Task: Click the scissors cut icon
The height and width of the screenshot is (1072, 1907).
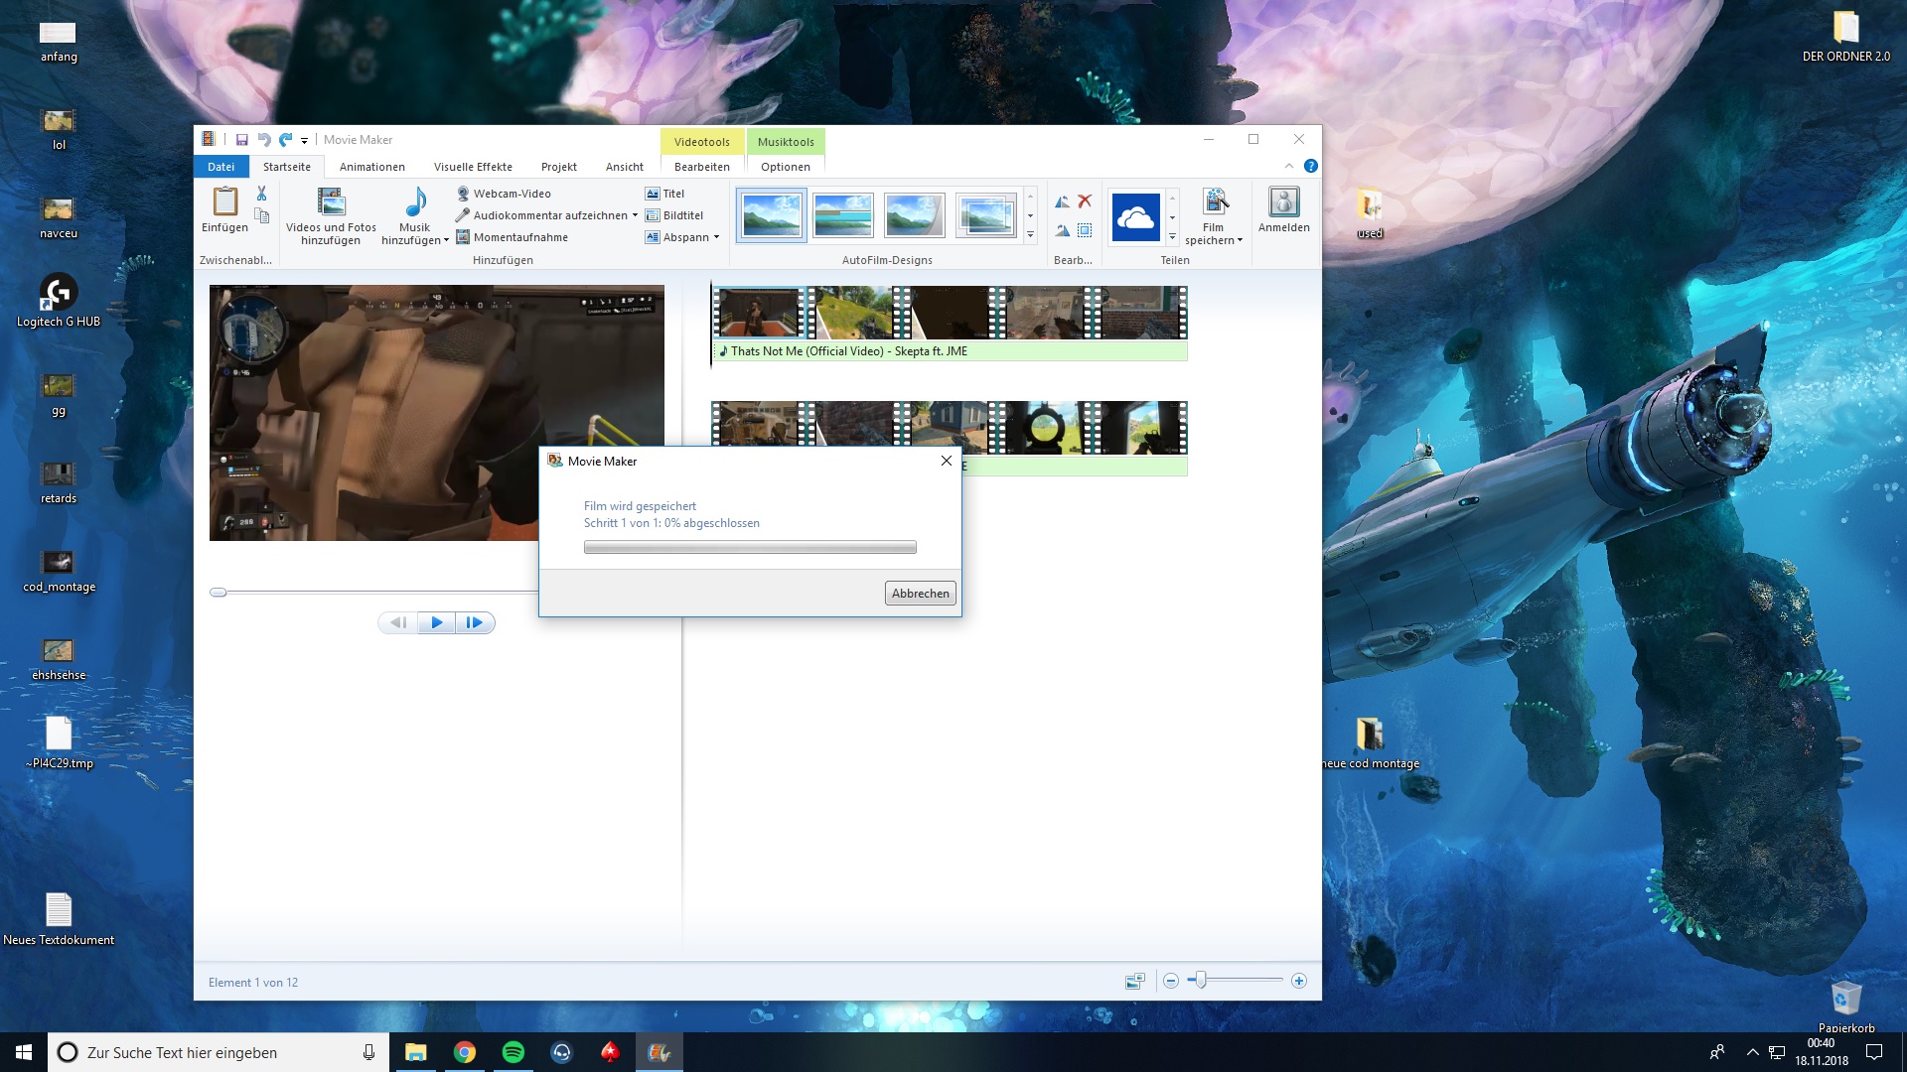Action: [x=261, y=194]
